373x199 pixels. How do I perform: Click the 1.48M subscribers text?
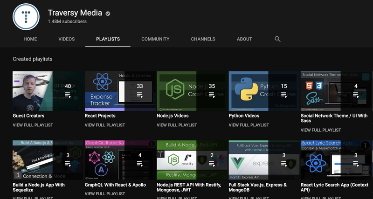tap(67, 21)
